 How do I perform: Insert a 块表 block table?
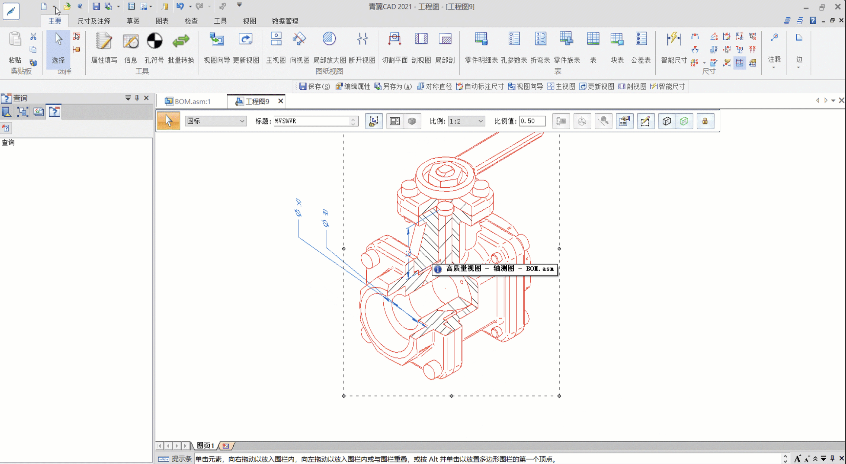click(617, 48)
